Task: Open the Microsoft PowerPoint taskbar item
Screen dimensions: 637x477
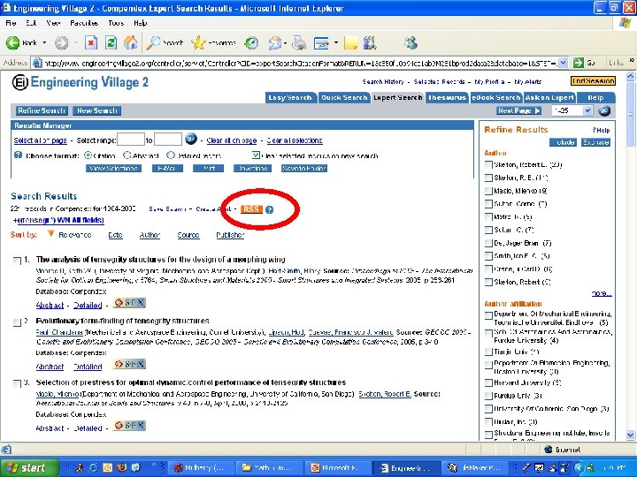Action: (x=336, y=467)
